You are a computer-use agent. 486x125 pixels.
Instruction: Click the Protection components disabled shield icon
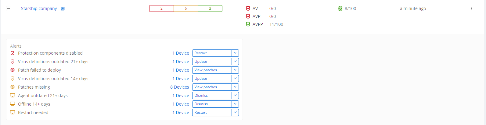tap(13, 53)
